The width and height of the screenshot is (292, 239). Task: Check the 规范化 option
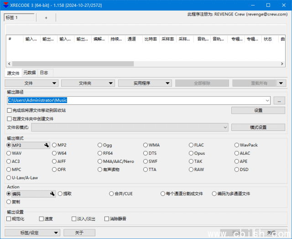pos(9,219)
